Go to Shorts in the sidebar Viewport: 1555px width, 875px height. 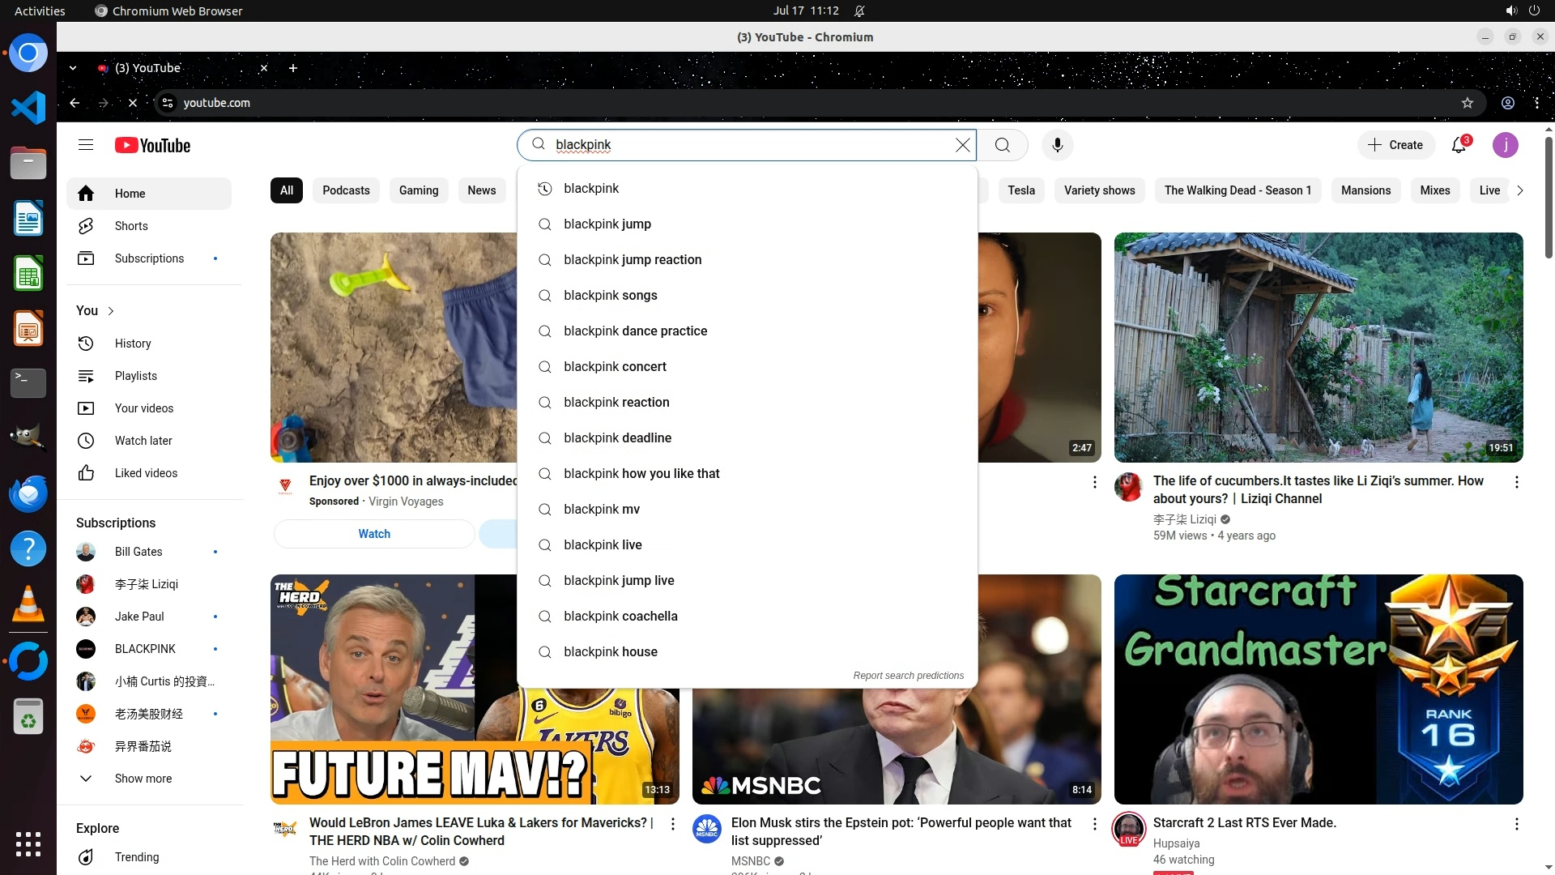click(x=131, y=226)
